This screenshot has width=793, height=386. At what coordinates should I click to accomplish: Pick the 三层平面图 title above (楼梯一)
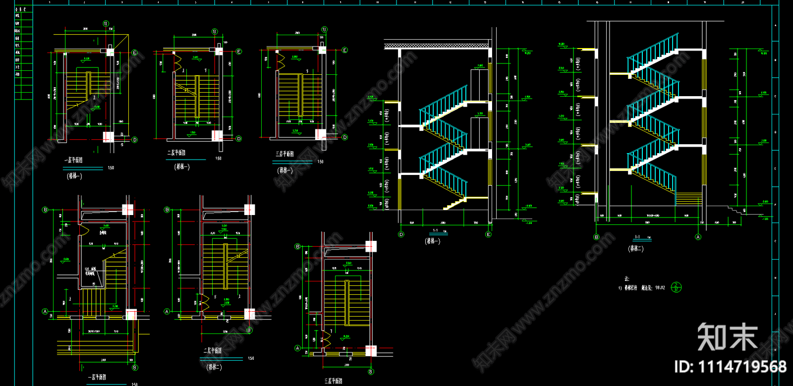(285, 154)
